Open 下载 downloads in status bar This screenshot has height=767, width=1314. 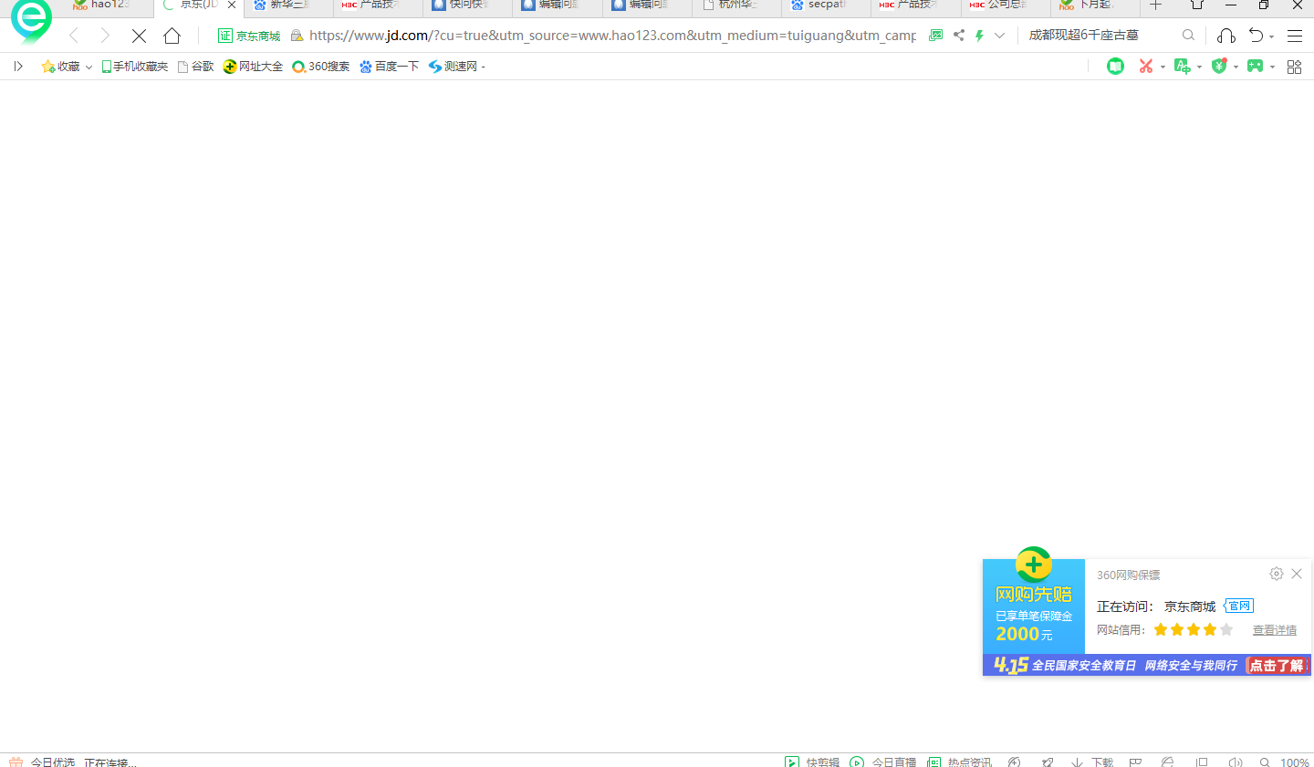tap(1092, 762)
